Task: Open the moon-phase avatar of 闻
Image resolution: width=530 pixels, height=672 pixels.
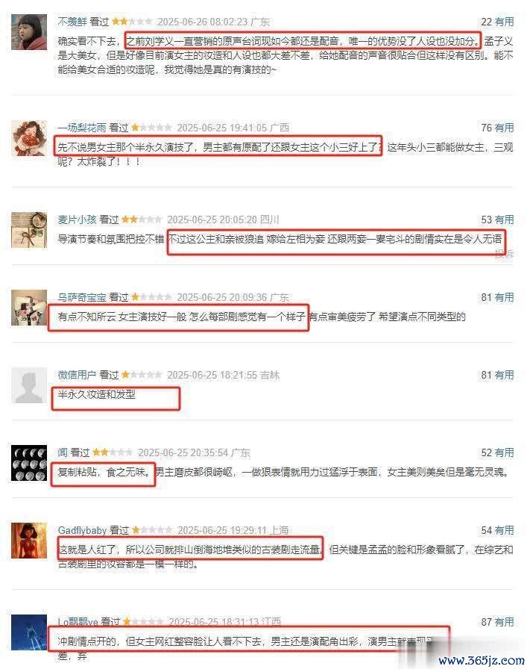Action: [29, 463]
